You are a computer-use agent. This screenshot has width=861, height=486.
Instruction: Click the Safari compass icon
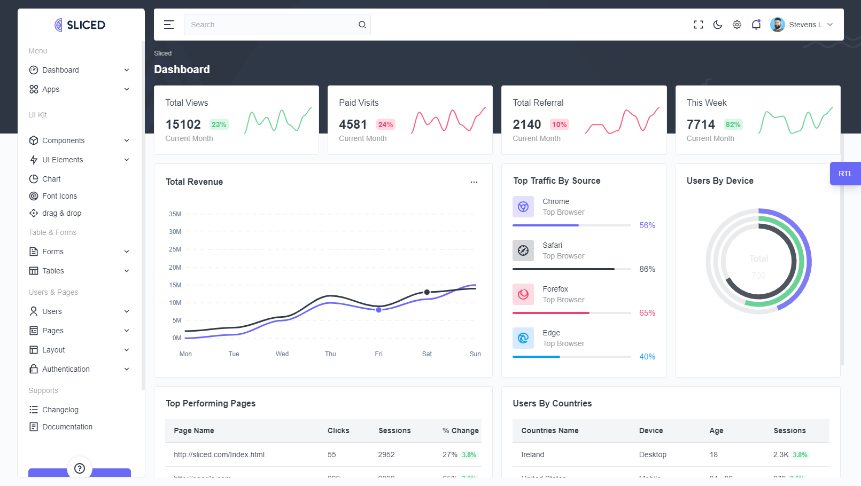523,250
